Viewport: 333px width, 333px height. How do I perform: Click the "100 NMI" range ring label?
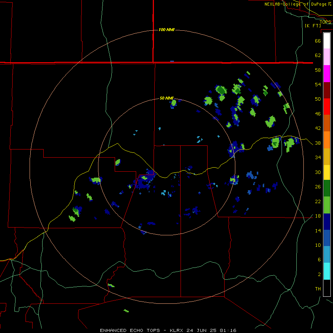[x=166, y=30]
